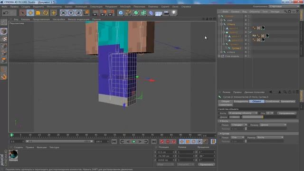Add a camera object from the toolbar
Image resolution: width=304 pixels, height=171 pixels.
tap(166, 13)
